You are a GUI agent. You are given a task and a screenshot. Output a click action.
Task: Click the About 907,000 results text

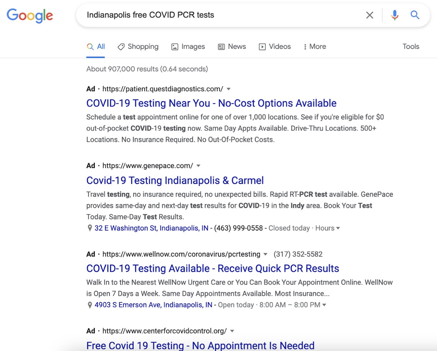coord(147,69)
